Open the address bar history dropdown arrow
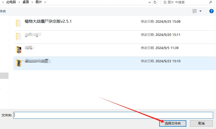 coord(149,2)
